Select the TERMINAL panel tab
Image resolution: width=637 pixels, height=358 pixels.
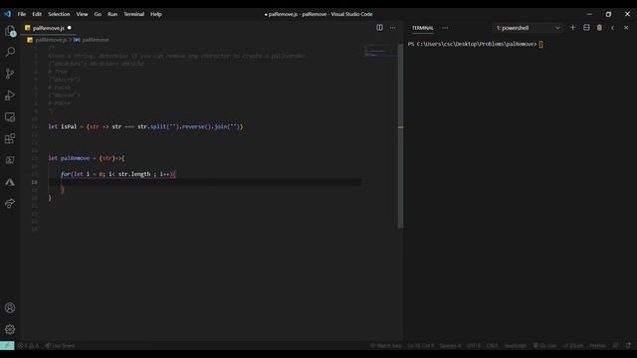(x=422, y=28)
